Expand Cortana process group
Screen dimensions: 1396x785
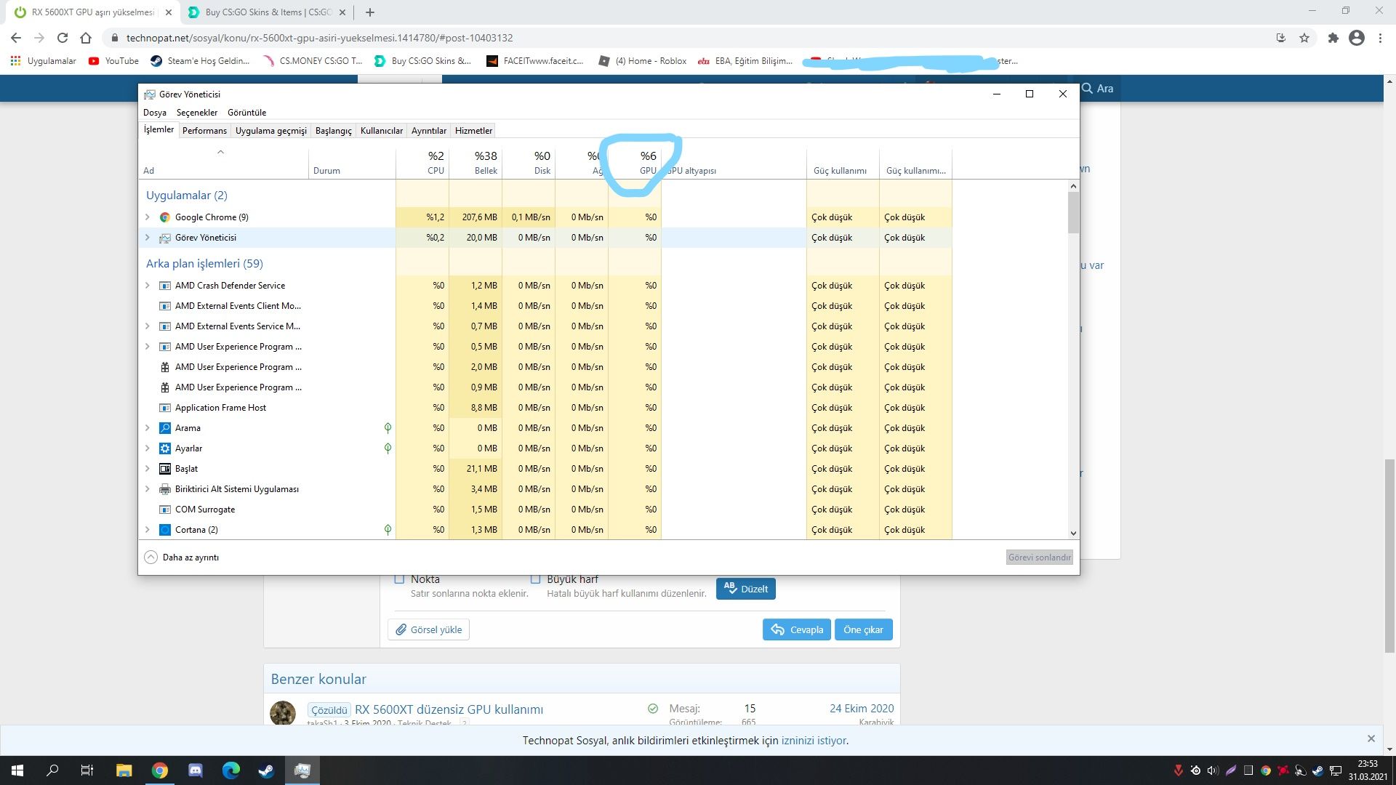148,530
